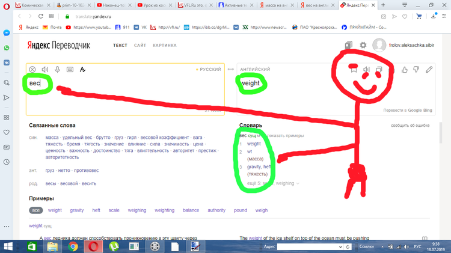Viewport: 451px width, 253px height.
Task: Open the on-screen keyboard icon
Action: (70, 69)
